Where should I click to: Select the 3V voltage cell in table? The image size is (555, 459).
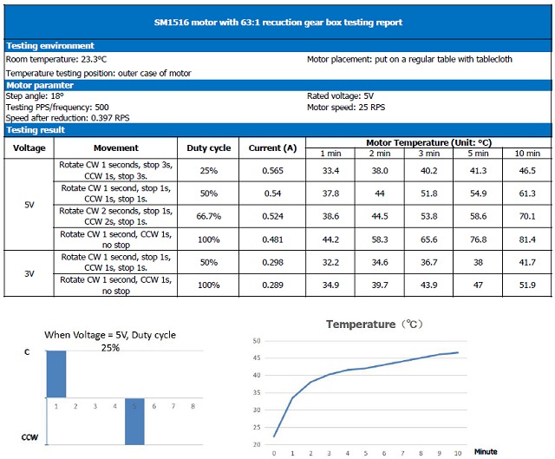[x=29, y=273]
